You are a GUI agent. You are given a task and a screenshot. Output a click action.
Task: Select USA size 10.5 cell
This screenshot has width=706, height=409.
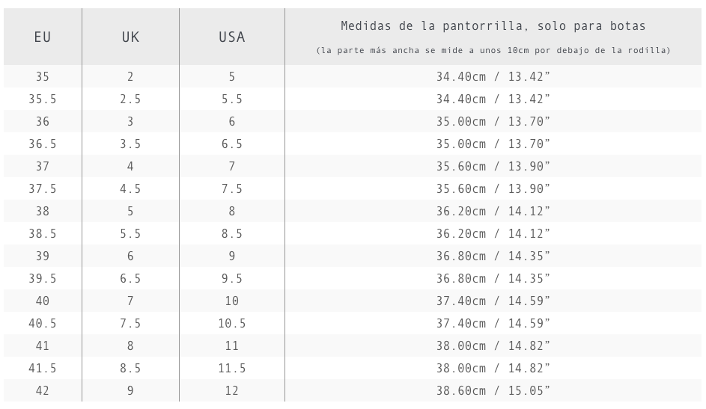232,323
